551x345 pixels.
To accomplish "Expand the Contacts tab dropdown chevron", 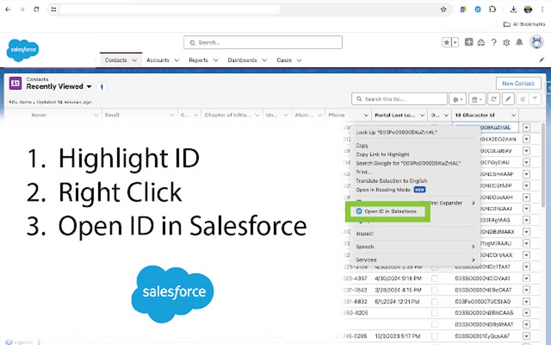I will click(135, 60).
